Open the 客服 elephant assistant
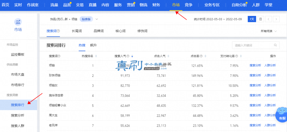Image resolution: width=287 pixels, height=132 pixels. click(x=281, y=114)
